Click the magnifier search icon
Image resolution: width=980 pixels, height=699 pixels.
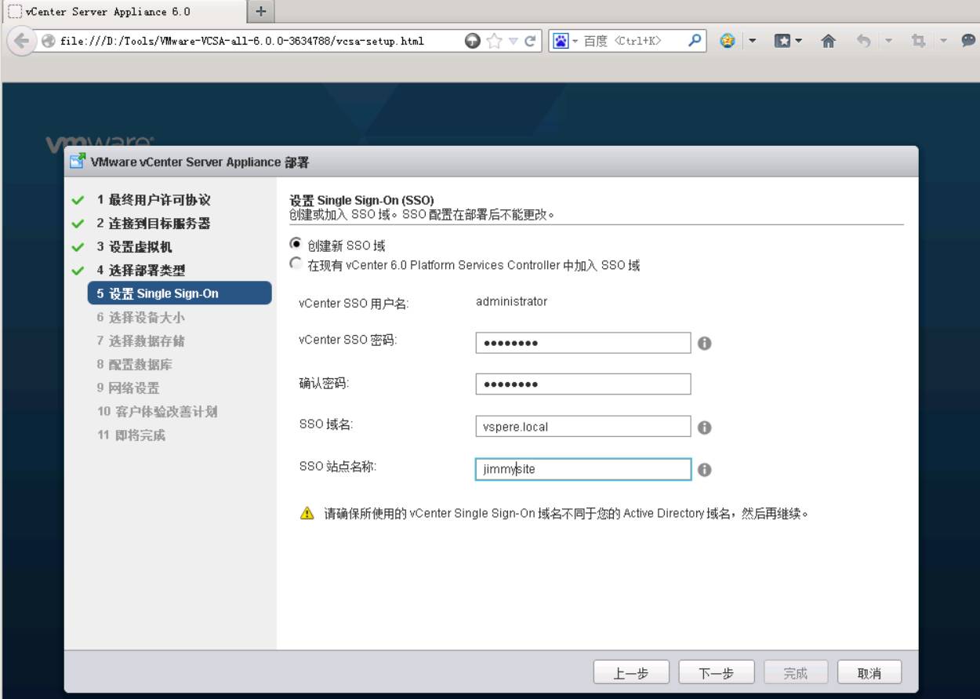pyautogui.click(x=695, y=41)
